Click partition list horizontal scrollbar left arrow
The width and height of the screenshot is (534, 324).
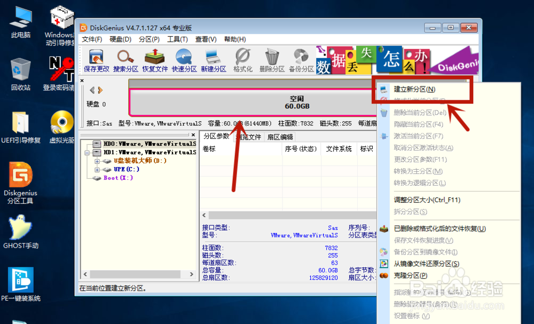pos(204,216)
